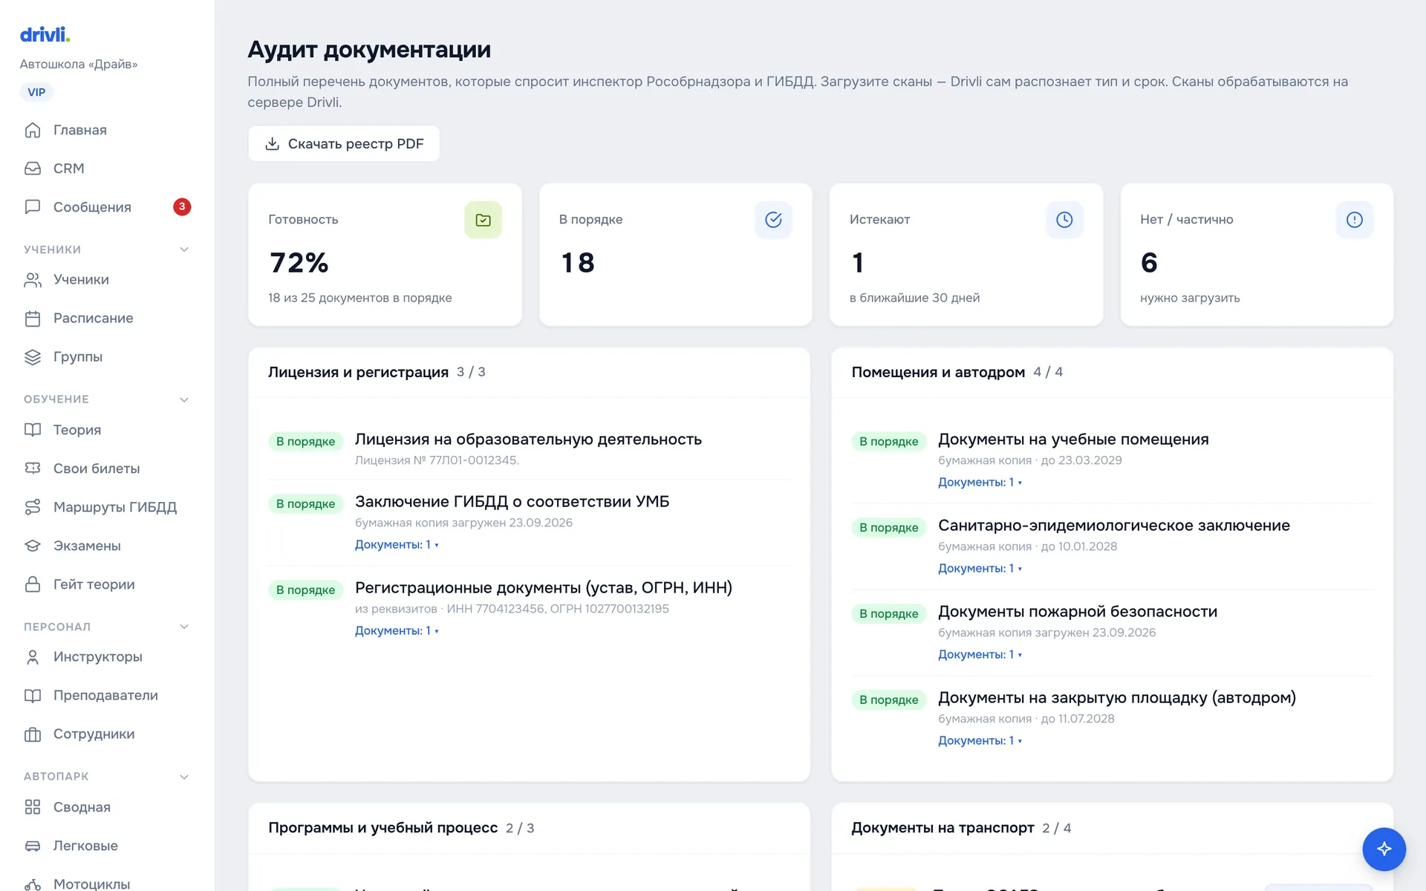
Task: Click the red 3 unread messages badge
Action: (182, 207)
